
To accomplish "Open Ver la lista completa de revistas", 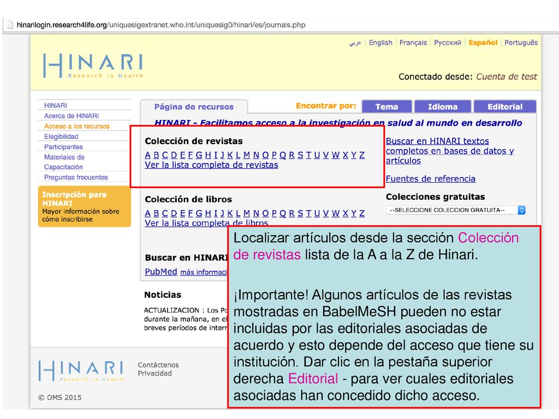I will (x=211, y=165).
